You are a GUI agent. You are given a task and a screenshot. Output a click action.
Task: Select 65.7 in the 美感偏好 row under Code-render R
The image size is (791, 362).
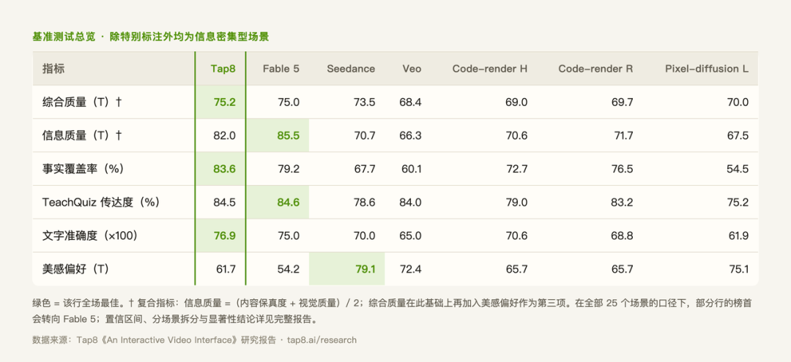(623, 269)
